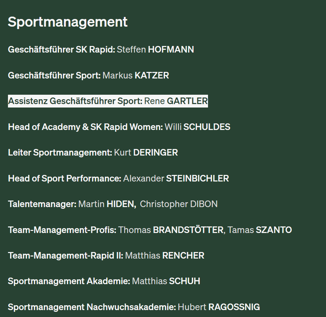
Task: Click the highlighted name Rene GARTLER
Action: [176, 101]
